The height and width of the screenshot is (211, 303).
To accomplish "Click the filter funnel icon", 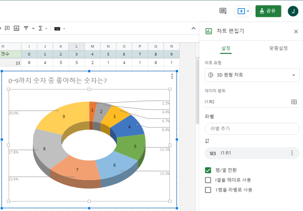I will 26,28.
